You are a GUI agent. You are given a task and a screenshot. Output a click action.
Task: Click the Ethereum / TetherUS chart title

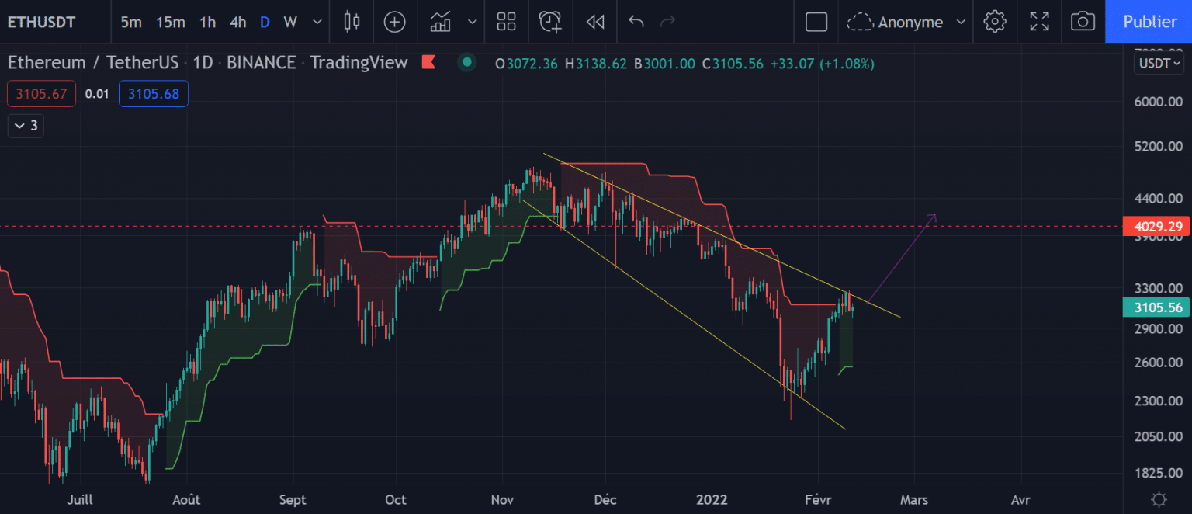tap(93, 63)
